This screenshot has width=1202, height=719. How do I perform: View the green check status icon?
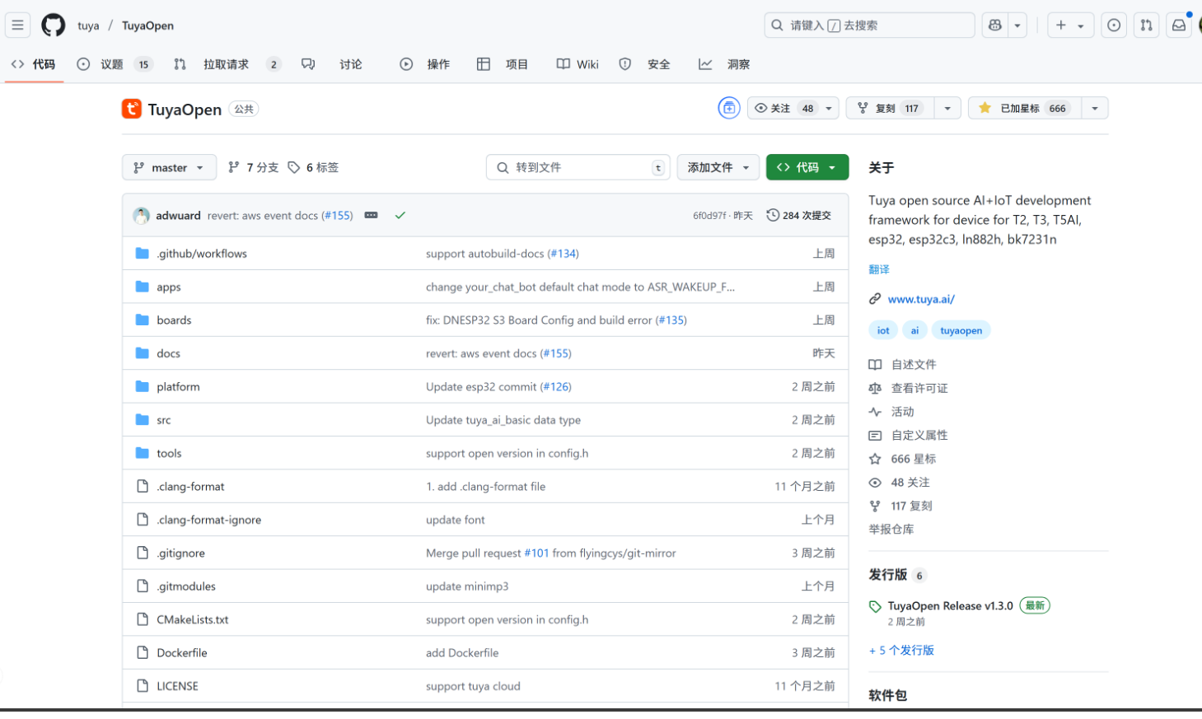pyautogui.click(x=400, y=215)
